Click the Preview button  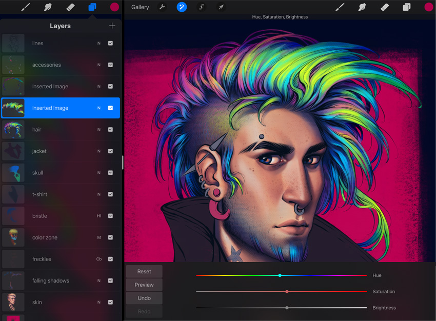coord(144,285)
